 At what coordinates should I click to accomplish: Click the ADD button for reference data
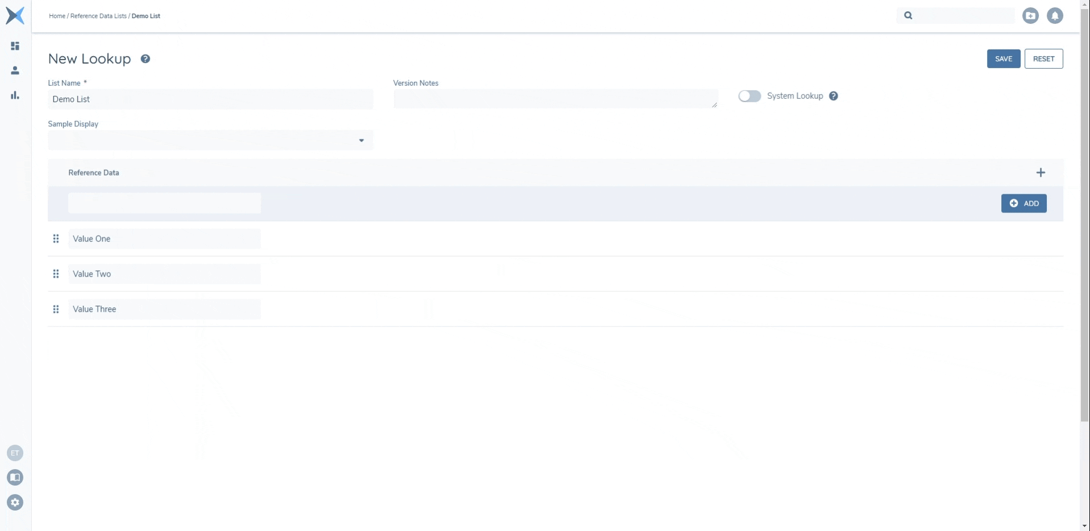1023,203
